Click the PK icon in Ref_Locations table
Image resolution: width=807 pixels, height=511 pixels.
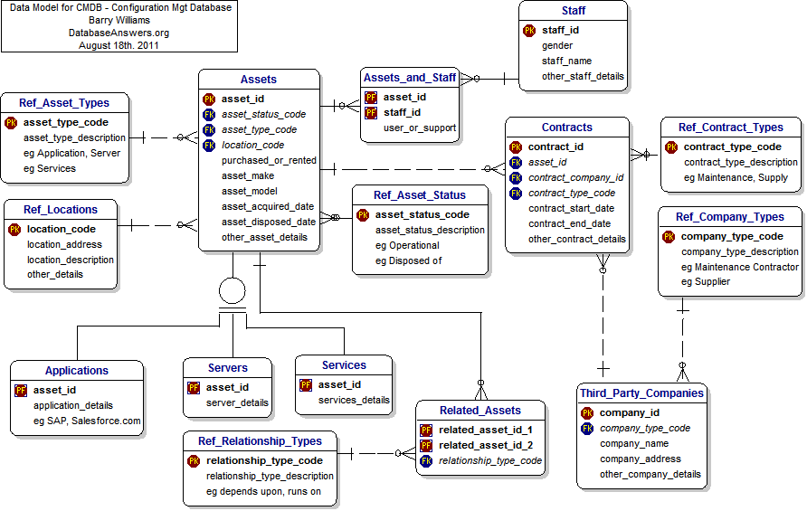(x=14, y=229)
